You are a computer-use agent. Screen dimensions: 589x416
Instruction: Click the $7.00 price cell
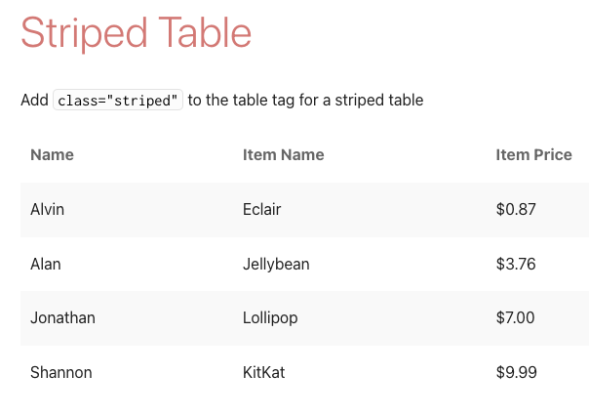tap(515, 317)
